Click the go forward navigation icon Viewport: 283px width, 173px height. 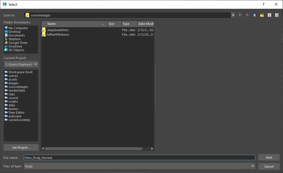(x=247, y=15)
